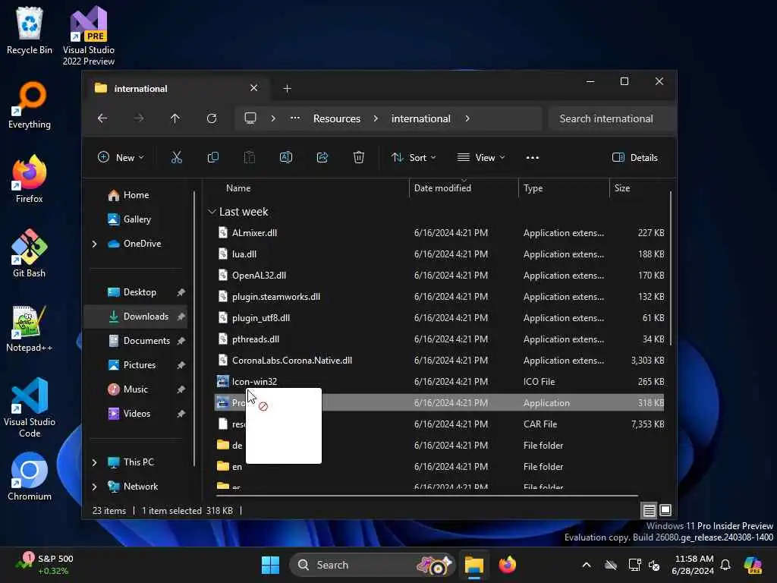Viewport: 777px width, 583px height.
Task: Close the international tab
Action: pyautogui.click(x=253, y=88)
